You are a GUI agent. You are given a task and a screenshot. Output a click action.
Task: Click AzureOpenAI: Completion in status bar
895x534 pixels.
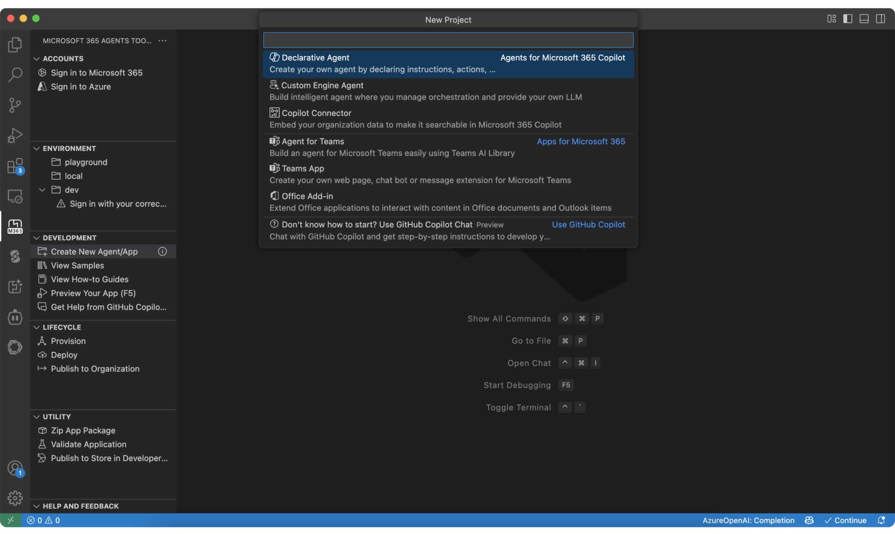pyautogui.click(x=748, y=520)
